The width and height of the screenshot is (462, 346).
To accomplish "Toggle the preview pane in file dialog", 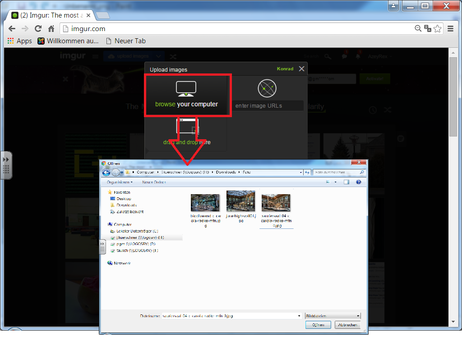I will (346, 182).
